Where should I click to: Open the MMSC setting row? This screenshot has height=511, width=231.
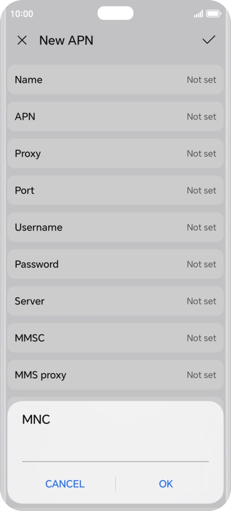pyautogui.click(x=115, y=338)
